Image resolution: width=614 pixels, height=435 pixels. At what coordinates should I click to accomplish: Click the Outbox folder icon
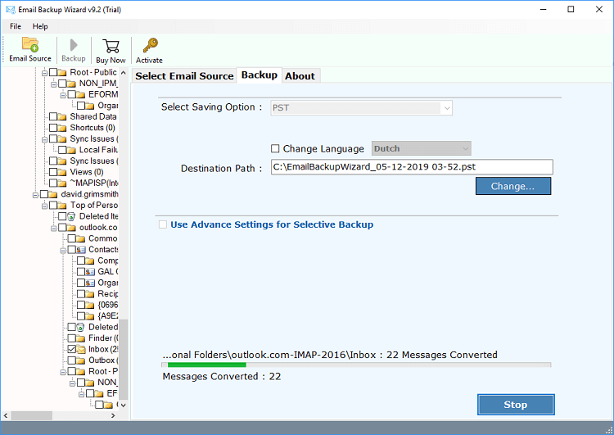(x=81, y=360)
